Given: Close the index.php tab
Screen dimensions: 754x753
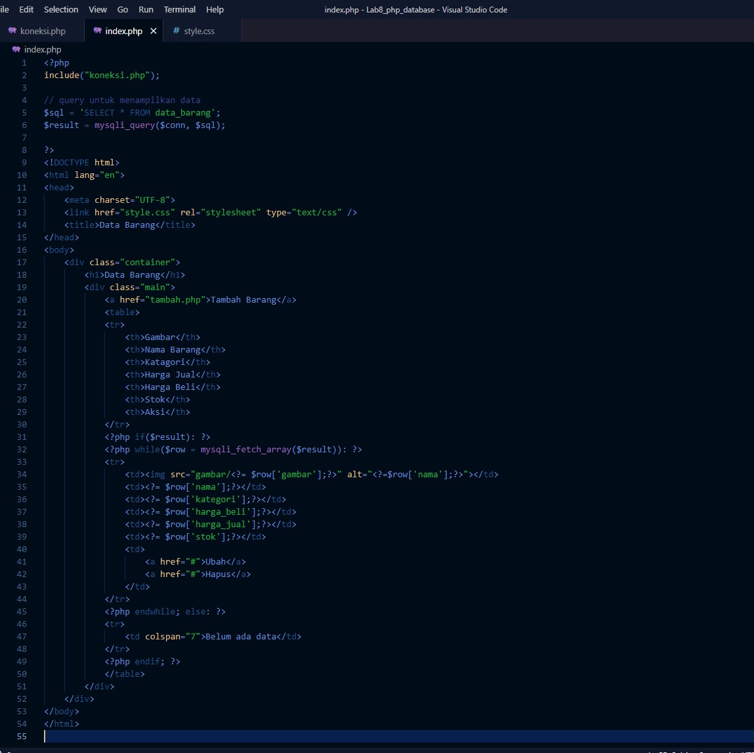Looking at the screenshot, I should tap(153, 30).
